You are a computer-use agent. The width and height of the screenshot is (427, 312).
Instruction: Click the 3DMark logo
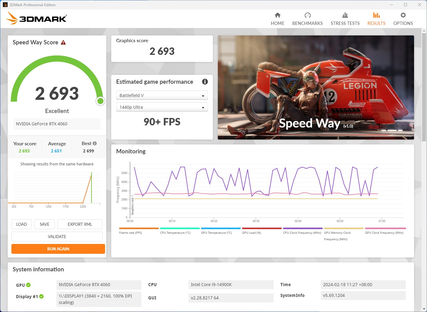pos(36,18)
